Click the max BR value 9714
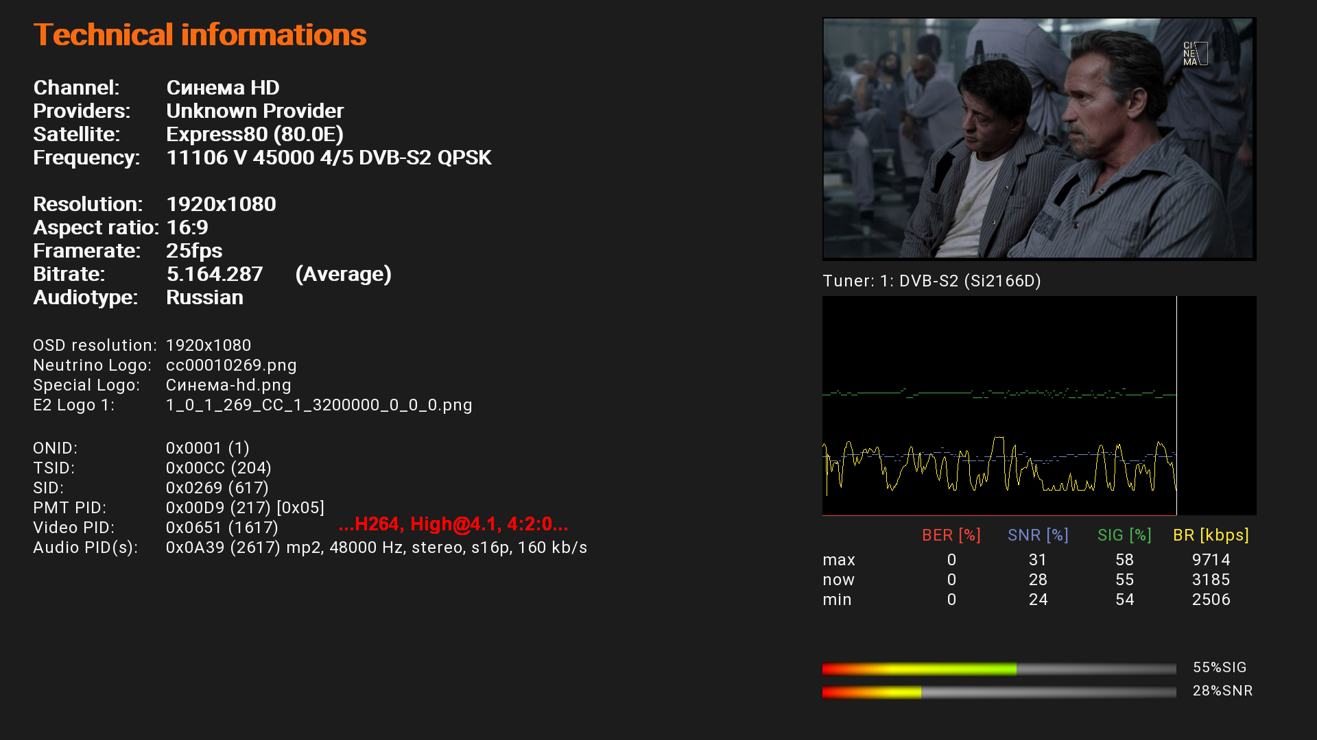 click(x=1211, y=560)
